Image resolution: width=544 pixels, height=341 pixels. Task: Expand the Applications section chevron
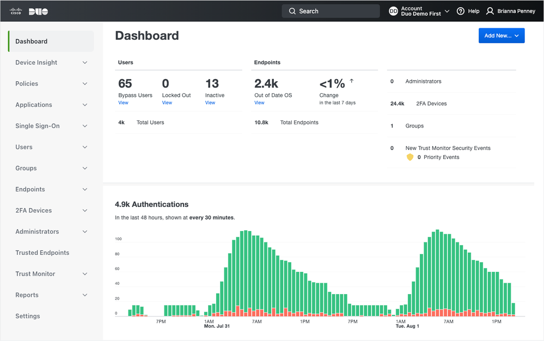[x=85, y=105]
